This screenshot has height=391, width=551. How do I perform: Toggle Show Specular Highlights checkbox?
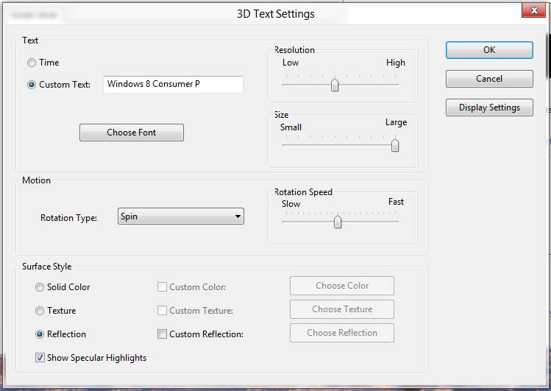pos(40,358)
